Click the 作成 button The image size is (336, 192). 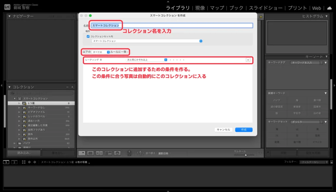(243, 130)
